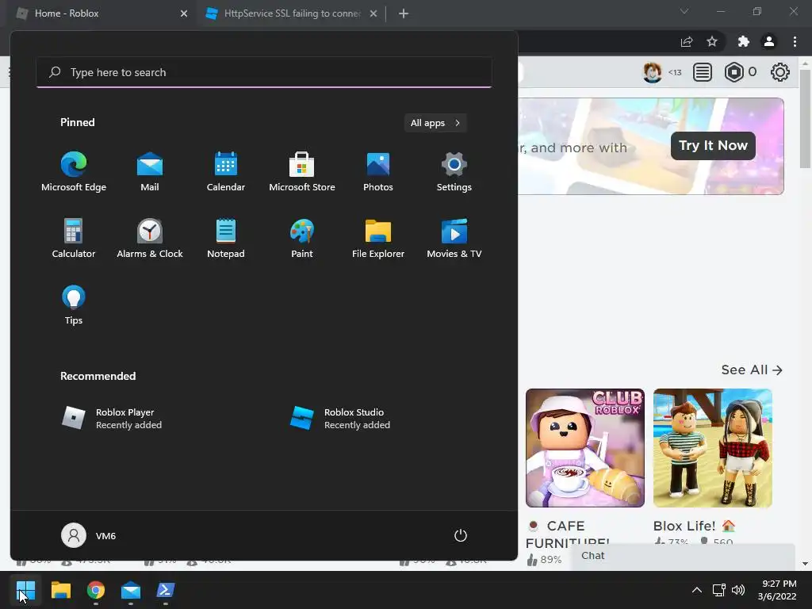Open the volume tray icon
812x609 pixels.
point(738,590)
